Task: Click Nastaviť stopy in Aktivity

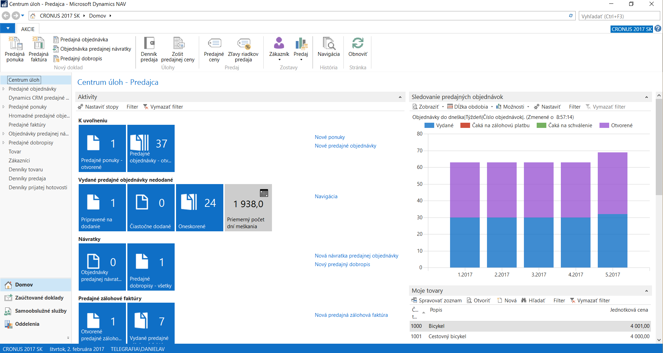Action: 98,107
